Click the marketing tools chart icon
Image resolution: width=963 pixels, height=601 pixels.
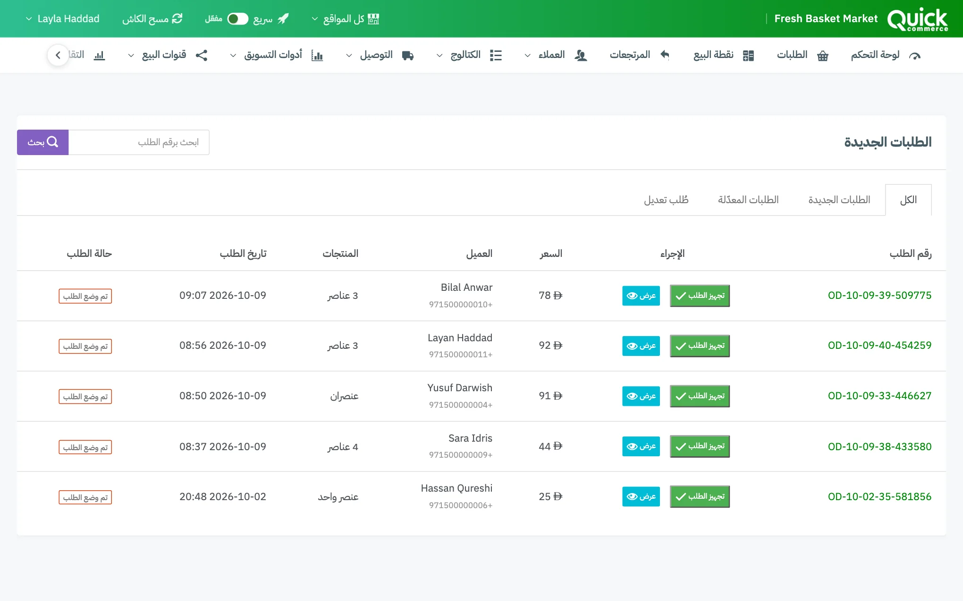[x=317, y=56]
